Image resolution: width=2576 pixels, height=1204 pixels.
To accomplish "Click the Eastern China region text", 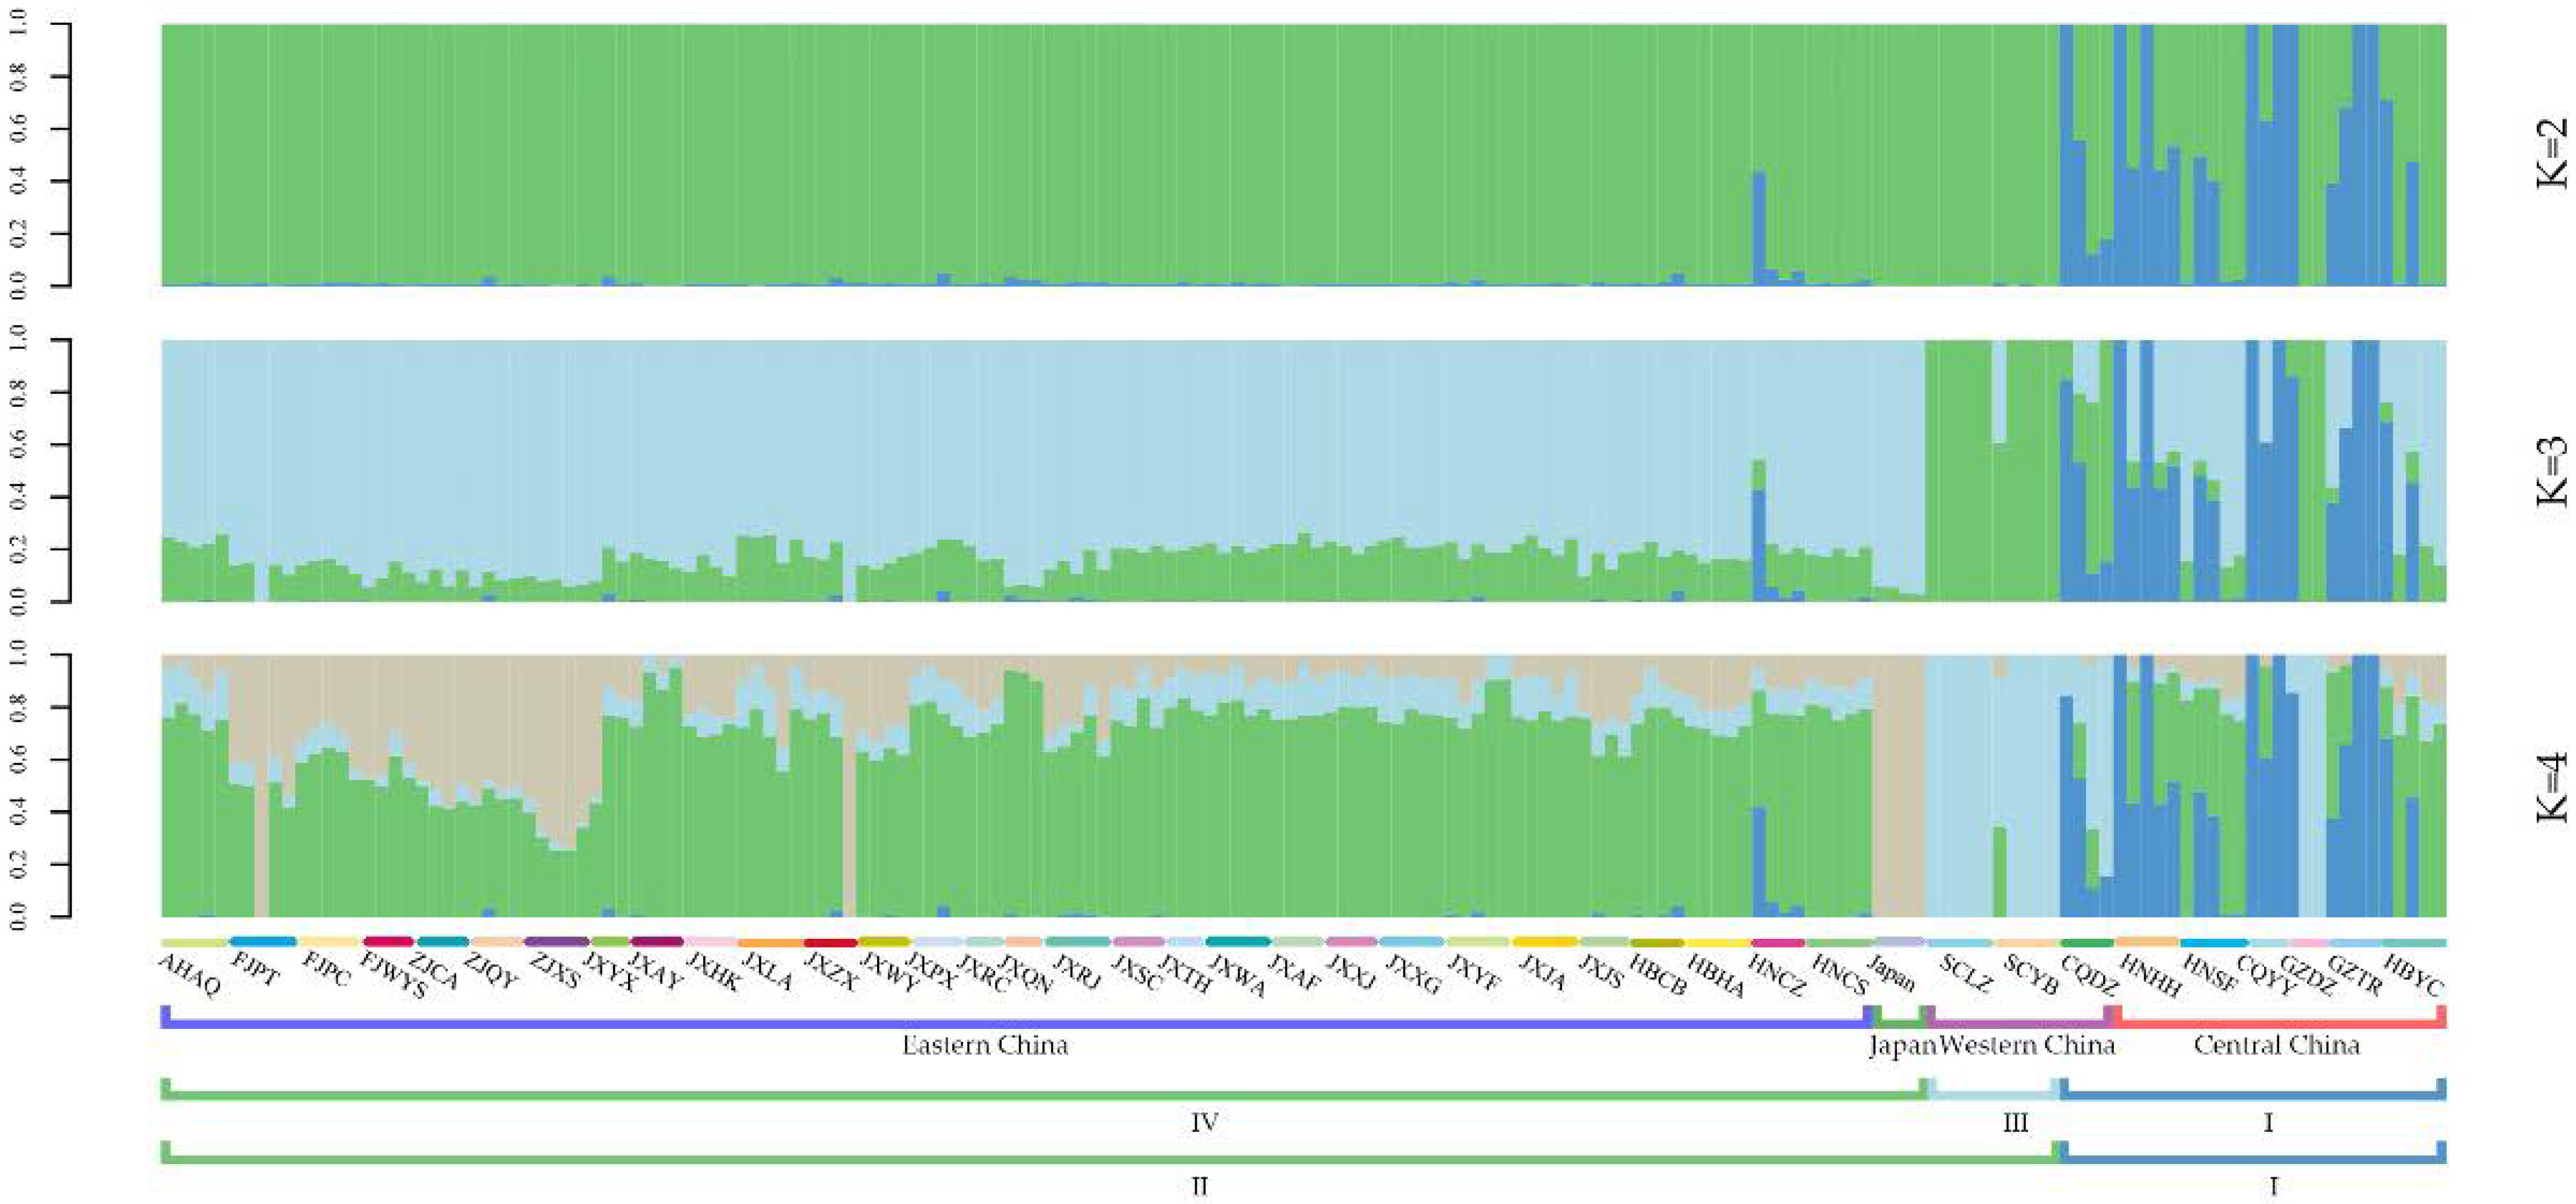I will pyautogui.click(x=985, y=1046).
